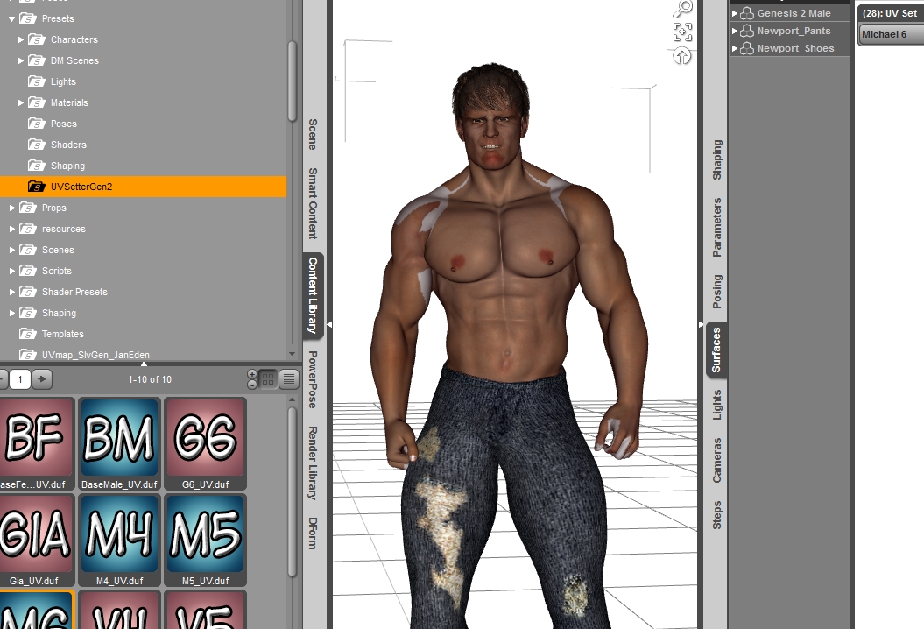The width and height of the screenshot is (924, 629).
Task: Click the Genesis 2 Male figure icon
Action: point(747,13)
